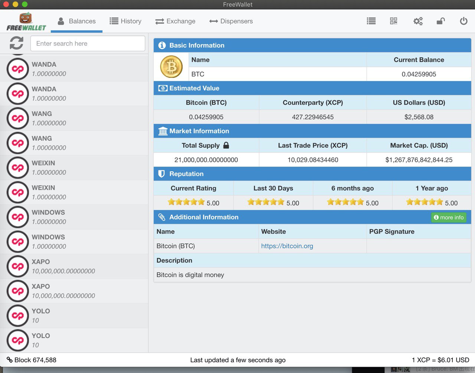Select the second XAPO balance row

74,291
